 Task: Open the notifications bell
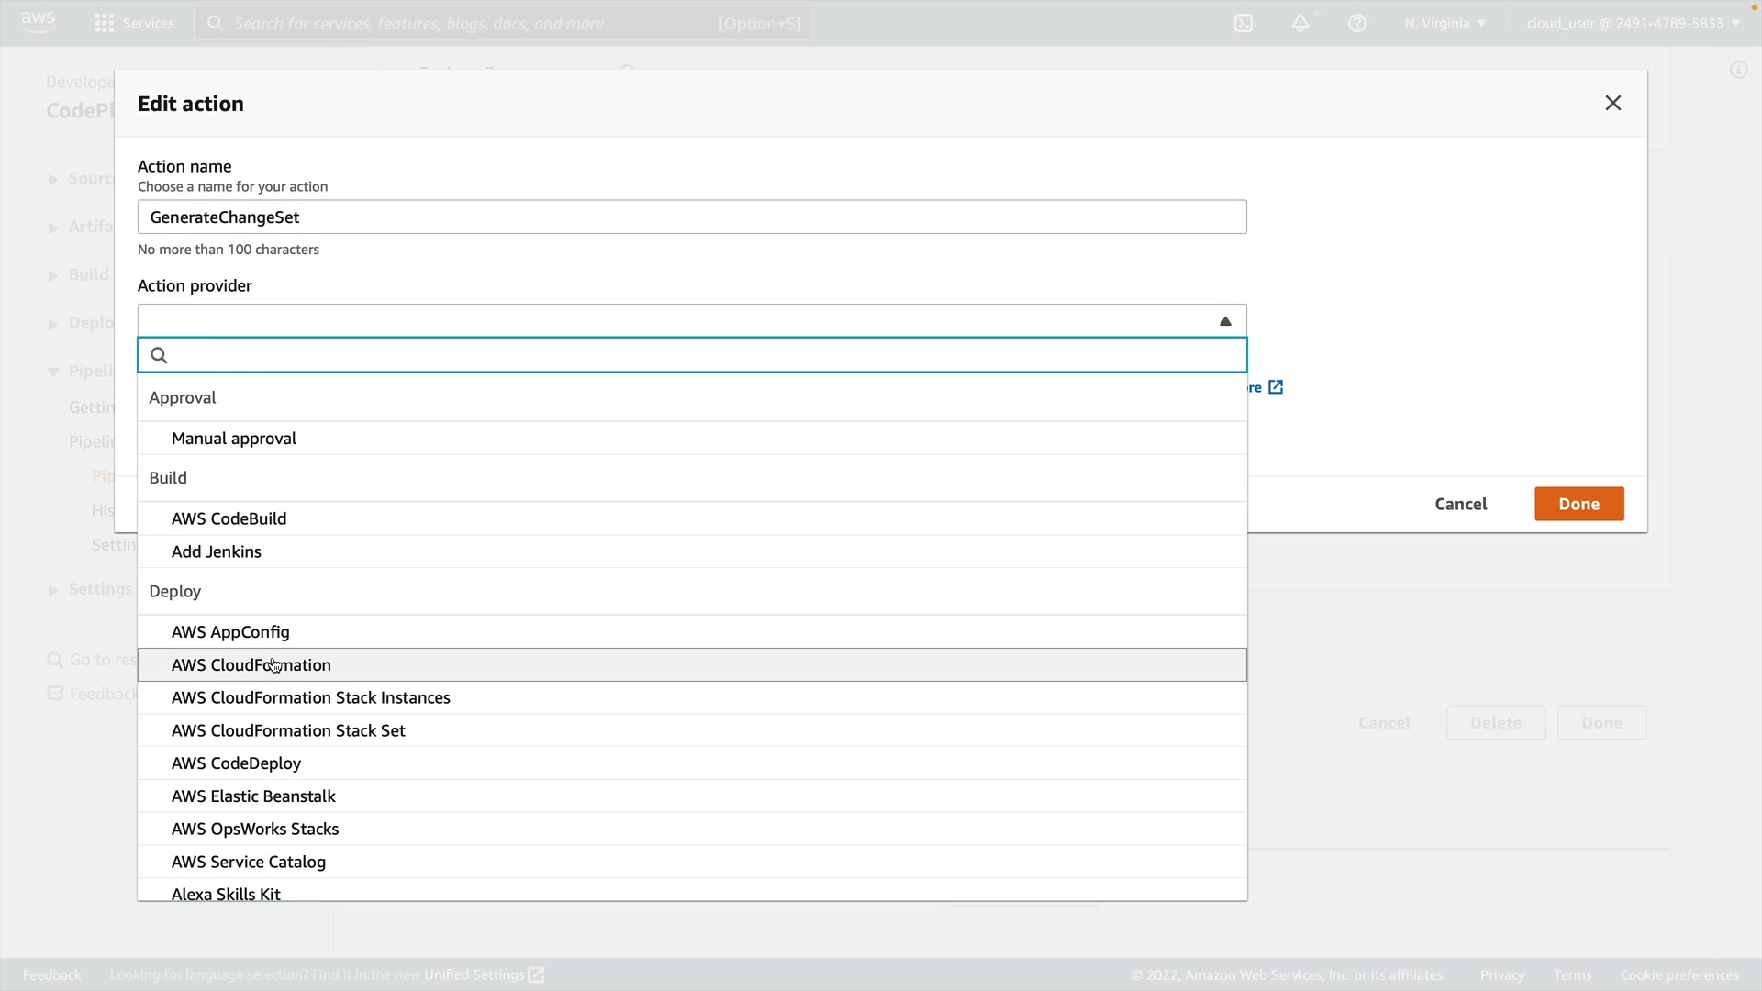coord(1299,23)
